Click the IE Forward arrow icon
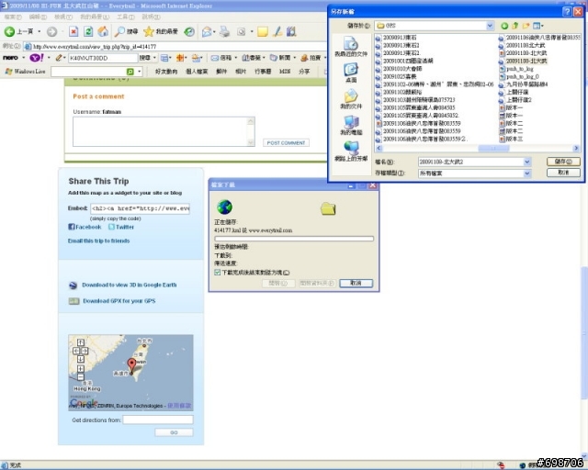Screen dimensions: 588x470 (51, 32)
